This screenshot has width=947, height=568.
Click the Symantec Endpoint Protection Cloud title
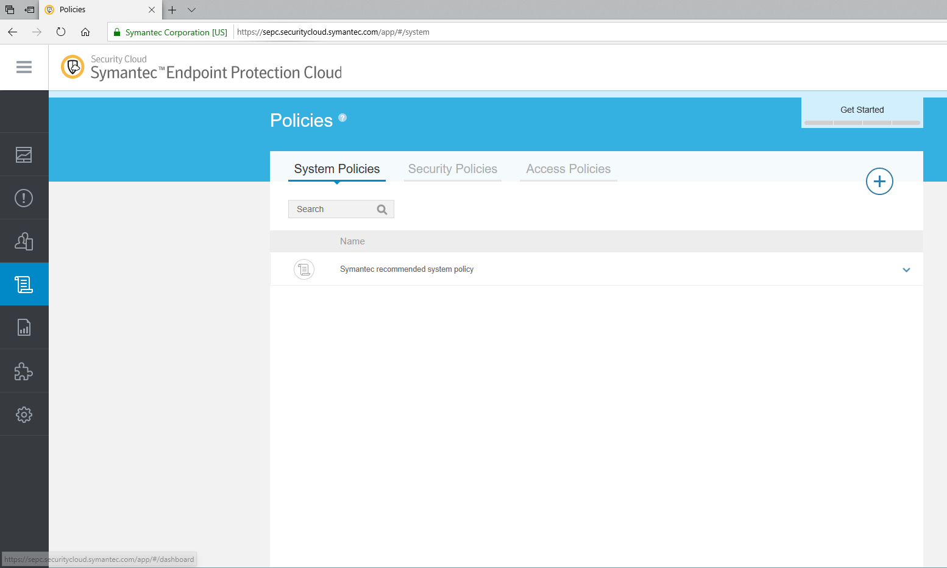coord(216,73)
